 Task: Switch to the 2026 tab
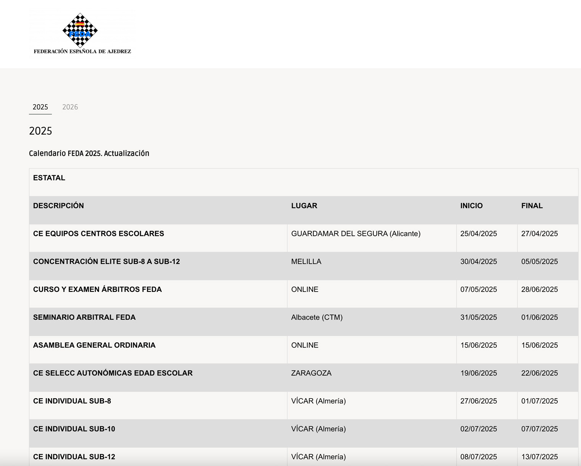[70, 107]
